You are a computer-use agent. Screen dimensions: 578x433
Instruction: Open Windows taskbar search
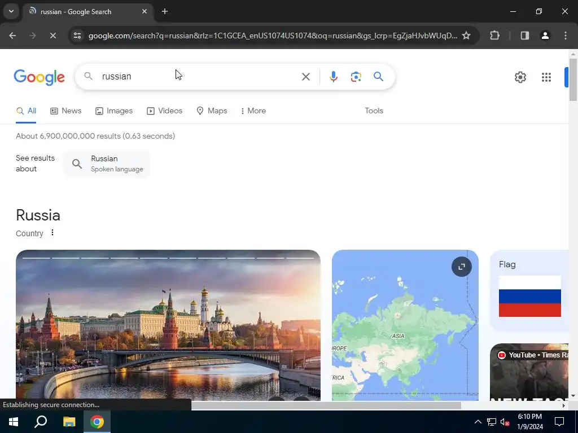[x=41, y=422]
